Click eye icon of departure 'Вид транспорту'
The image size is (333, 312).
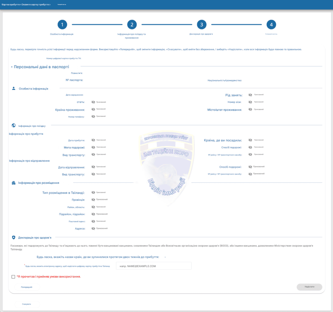point(93,174)
